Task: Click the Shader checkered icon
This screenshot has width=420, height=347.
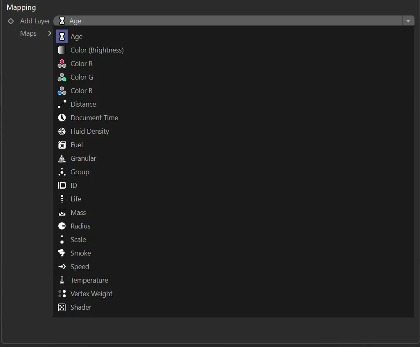Action: click(62, 307)
